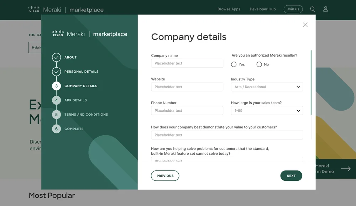Click the 'Company details' heading

[189, 37]
